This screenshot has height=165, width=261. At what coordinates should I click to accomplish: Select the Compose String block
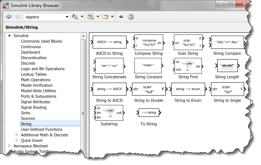pyautogui.click(x=149, y=42)
